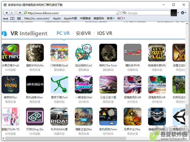Open the Embers VR 灰烬厄运 icon

click(179, 85)
